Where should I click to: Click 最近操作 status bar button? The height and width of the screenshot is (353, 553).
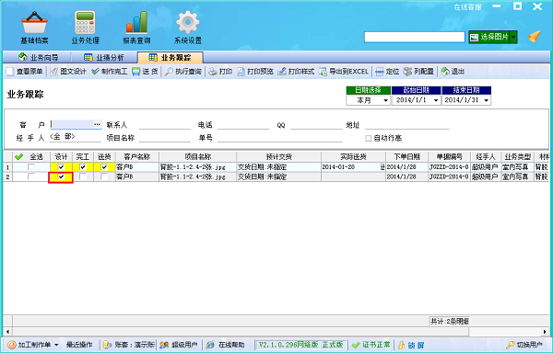click(x=79, y=345)
